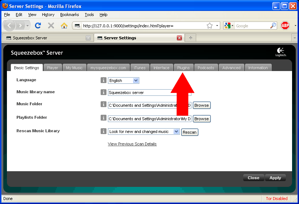The image size is (299, 204).
Task: Click the Firefox Back navigation arrow
Action: (9, 25)
